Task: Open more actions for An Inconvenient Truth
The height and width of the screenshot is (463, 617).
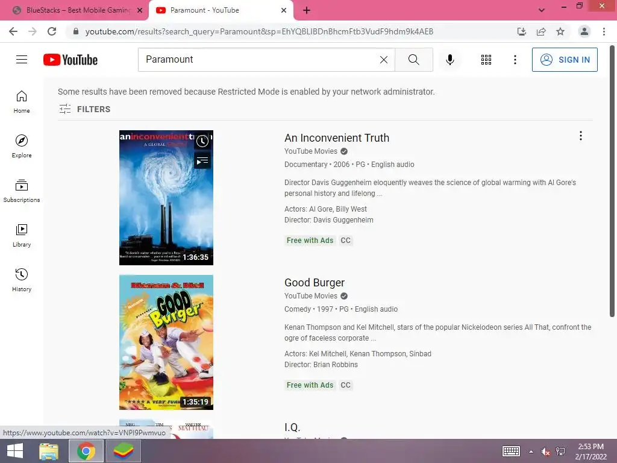Action: [580, 136]
